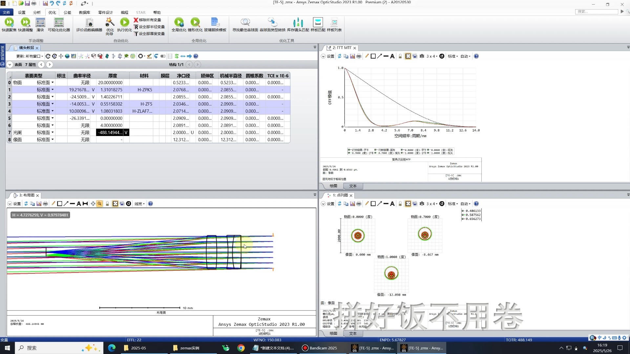630x354 pixels.
Task: Open surface type dropdown for surface 3
Action: click(x=52, y=104)
